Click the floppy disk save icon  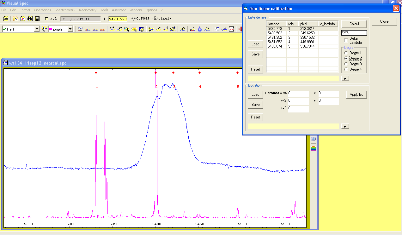(37, 19)
